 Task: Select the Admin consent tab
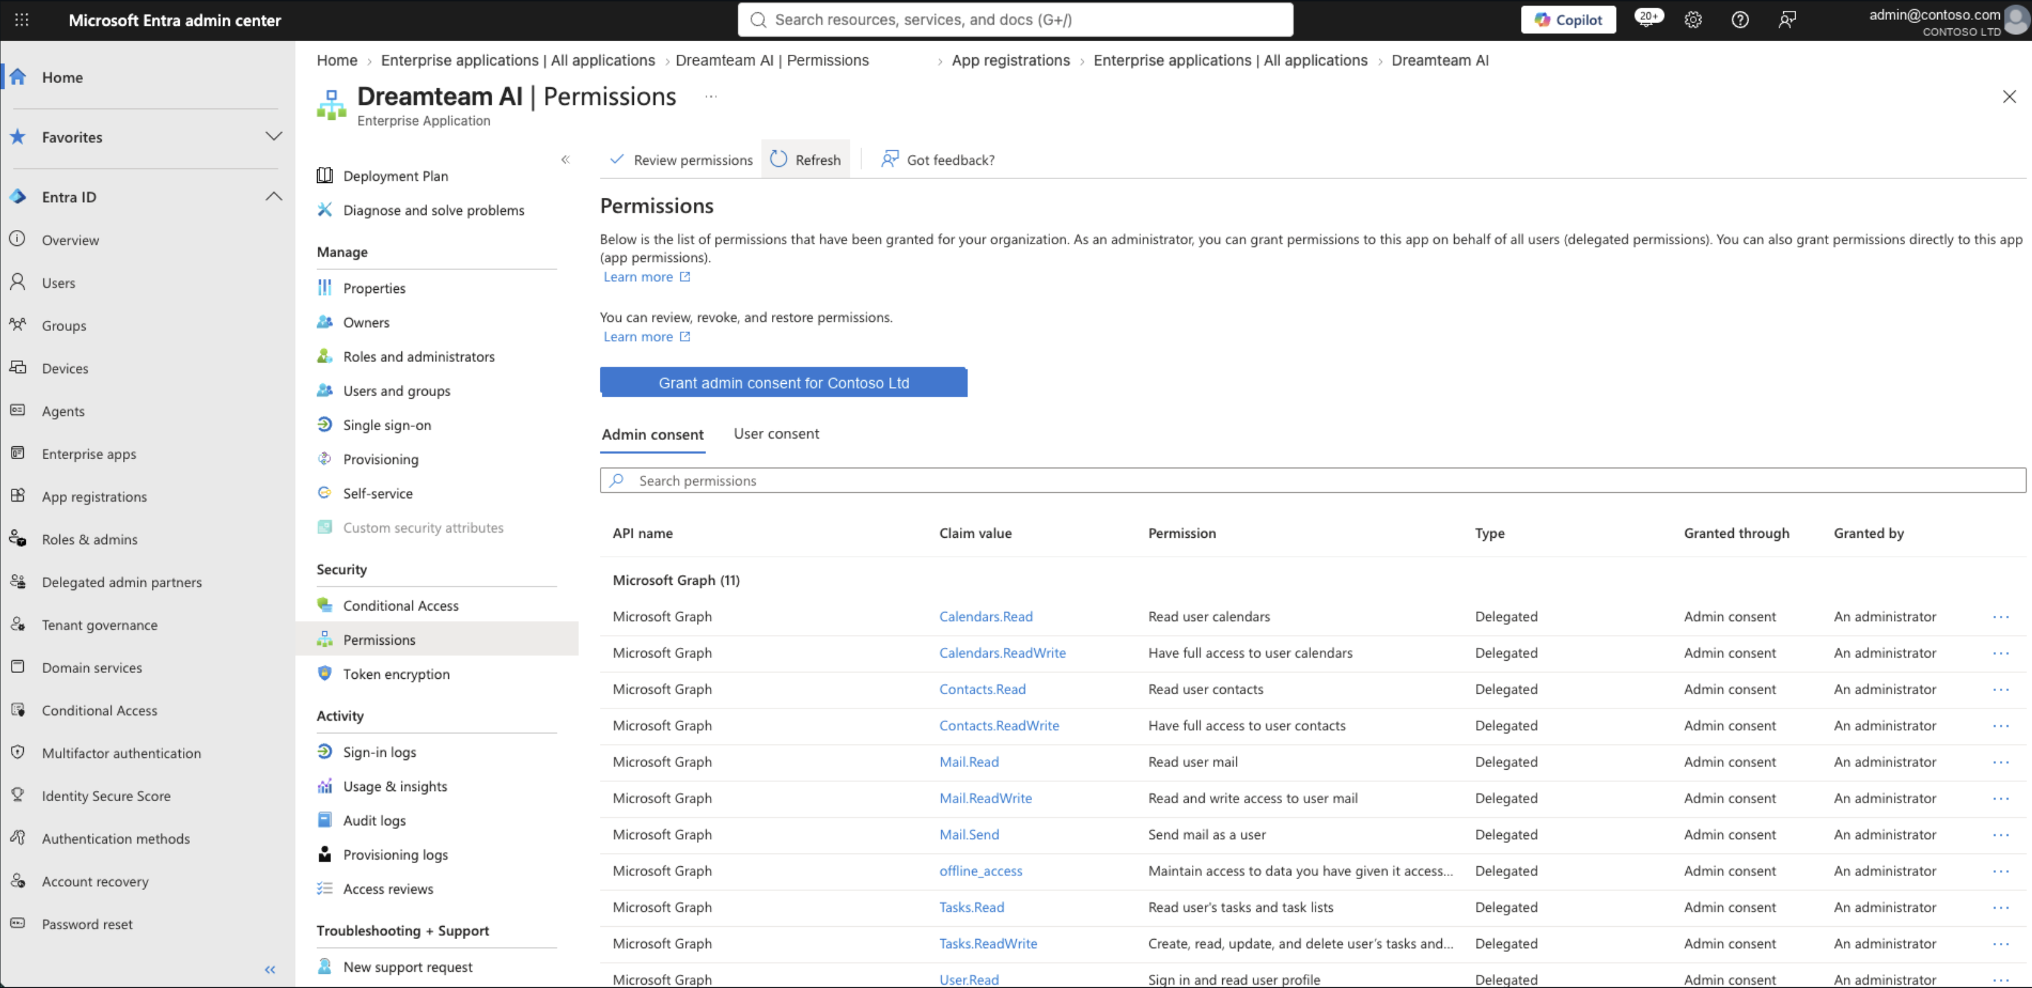coord(653,435)
